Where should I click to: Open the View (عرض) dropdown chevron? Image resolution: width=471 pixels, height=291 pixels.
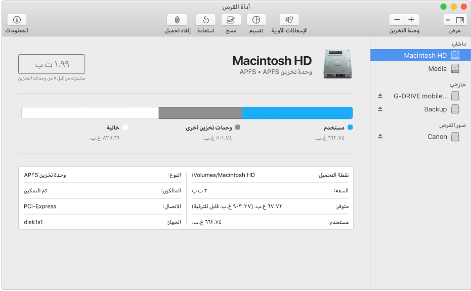coord(448,20)
